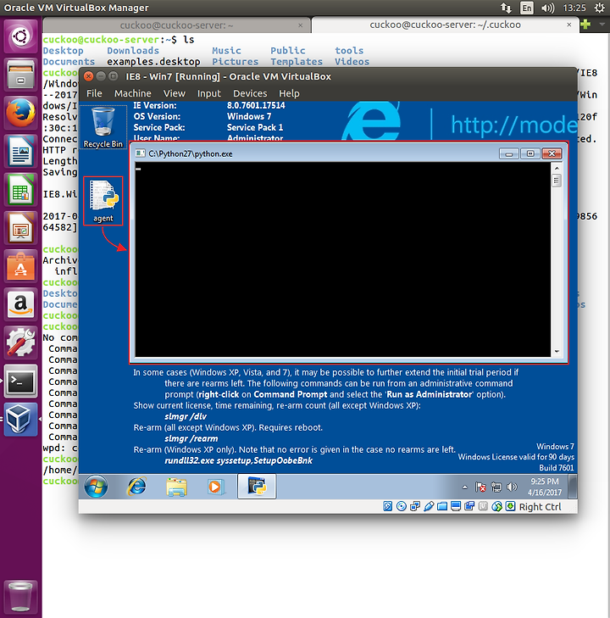610x618 pixels.
Task: Click VirtualBox hard disk activity icon
Action: [x=387, y=506]
